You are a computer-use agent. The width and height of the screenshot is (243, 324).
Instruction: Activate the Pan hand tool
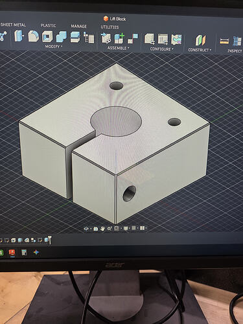coord(102,228)
